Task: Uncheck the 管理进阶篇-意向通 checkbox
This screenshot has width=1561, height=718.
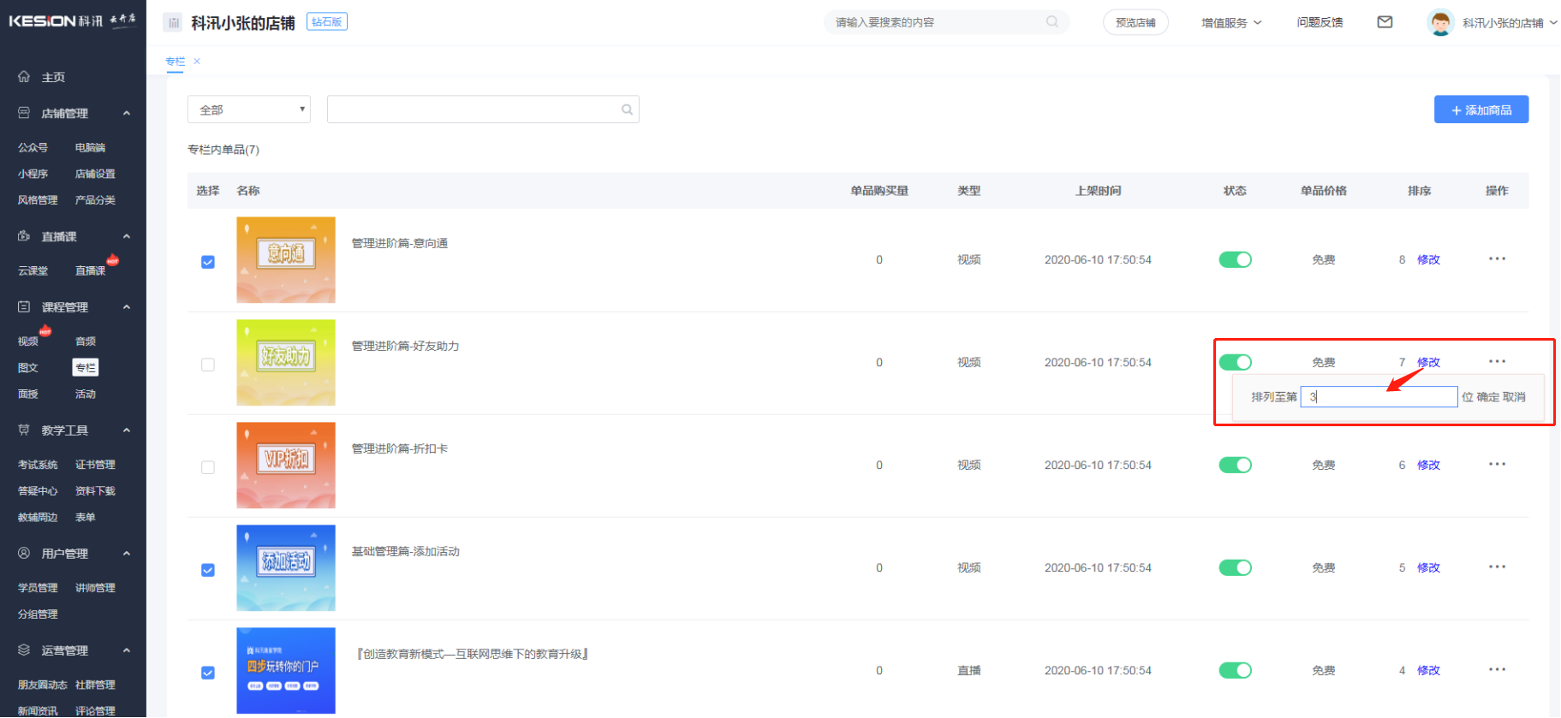Action: click(x=208, y=262)
